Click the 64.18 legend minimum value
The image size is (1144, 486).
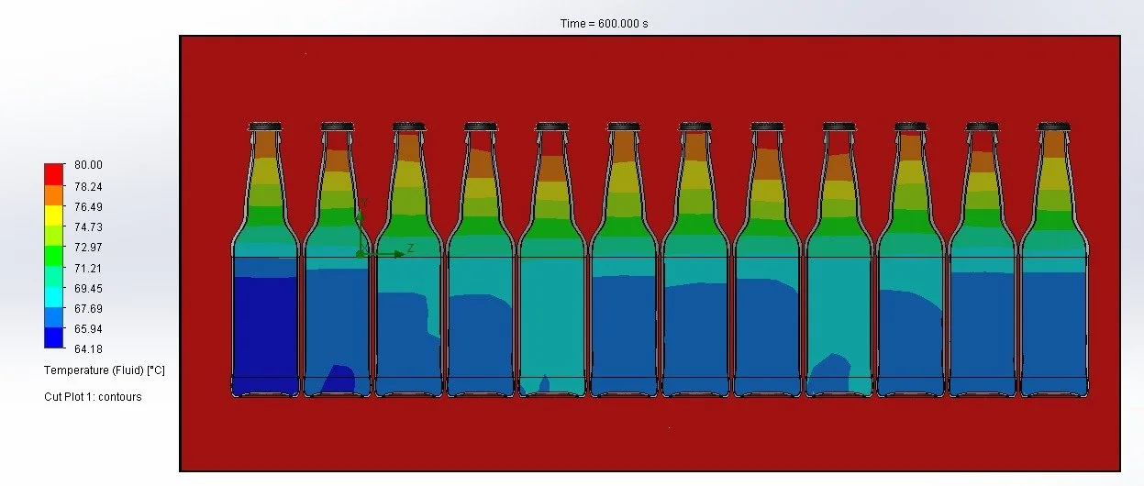pyautogui.click(x=90, y=348)
